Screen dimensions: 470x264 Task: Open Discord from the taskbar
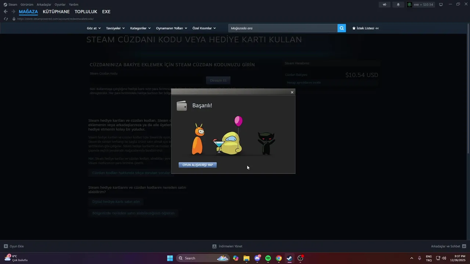coord(257,258)
